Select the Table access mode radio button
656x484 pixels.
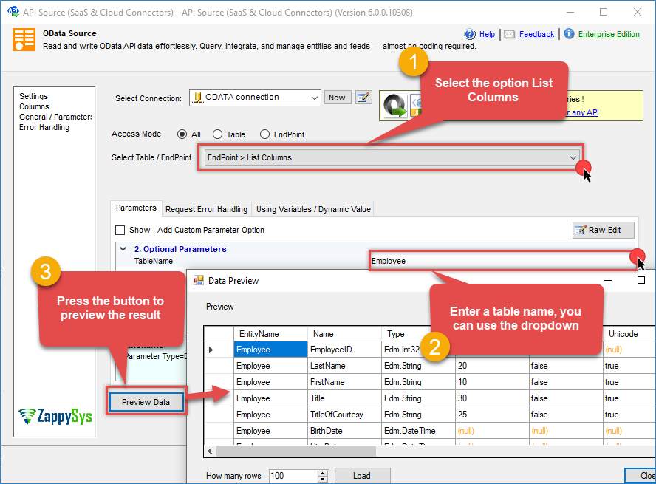coord(217,134)
